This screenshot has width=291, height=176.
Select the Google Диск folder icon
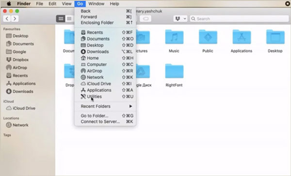(x=143, y=71)
